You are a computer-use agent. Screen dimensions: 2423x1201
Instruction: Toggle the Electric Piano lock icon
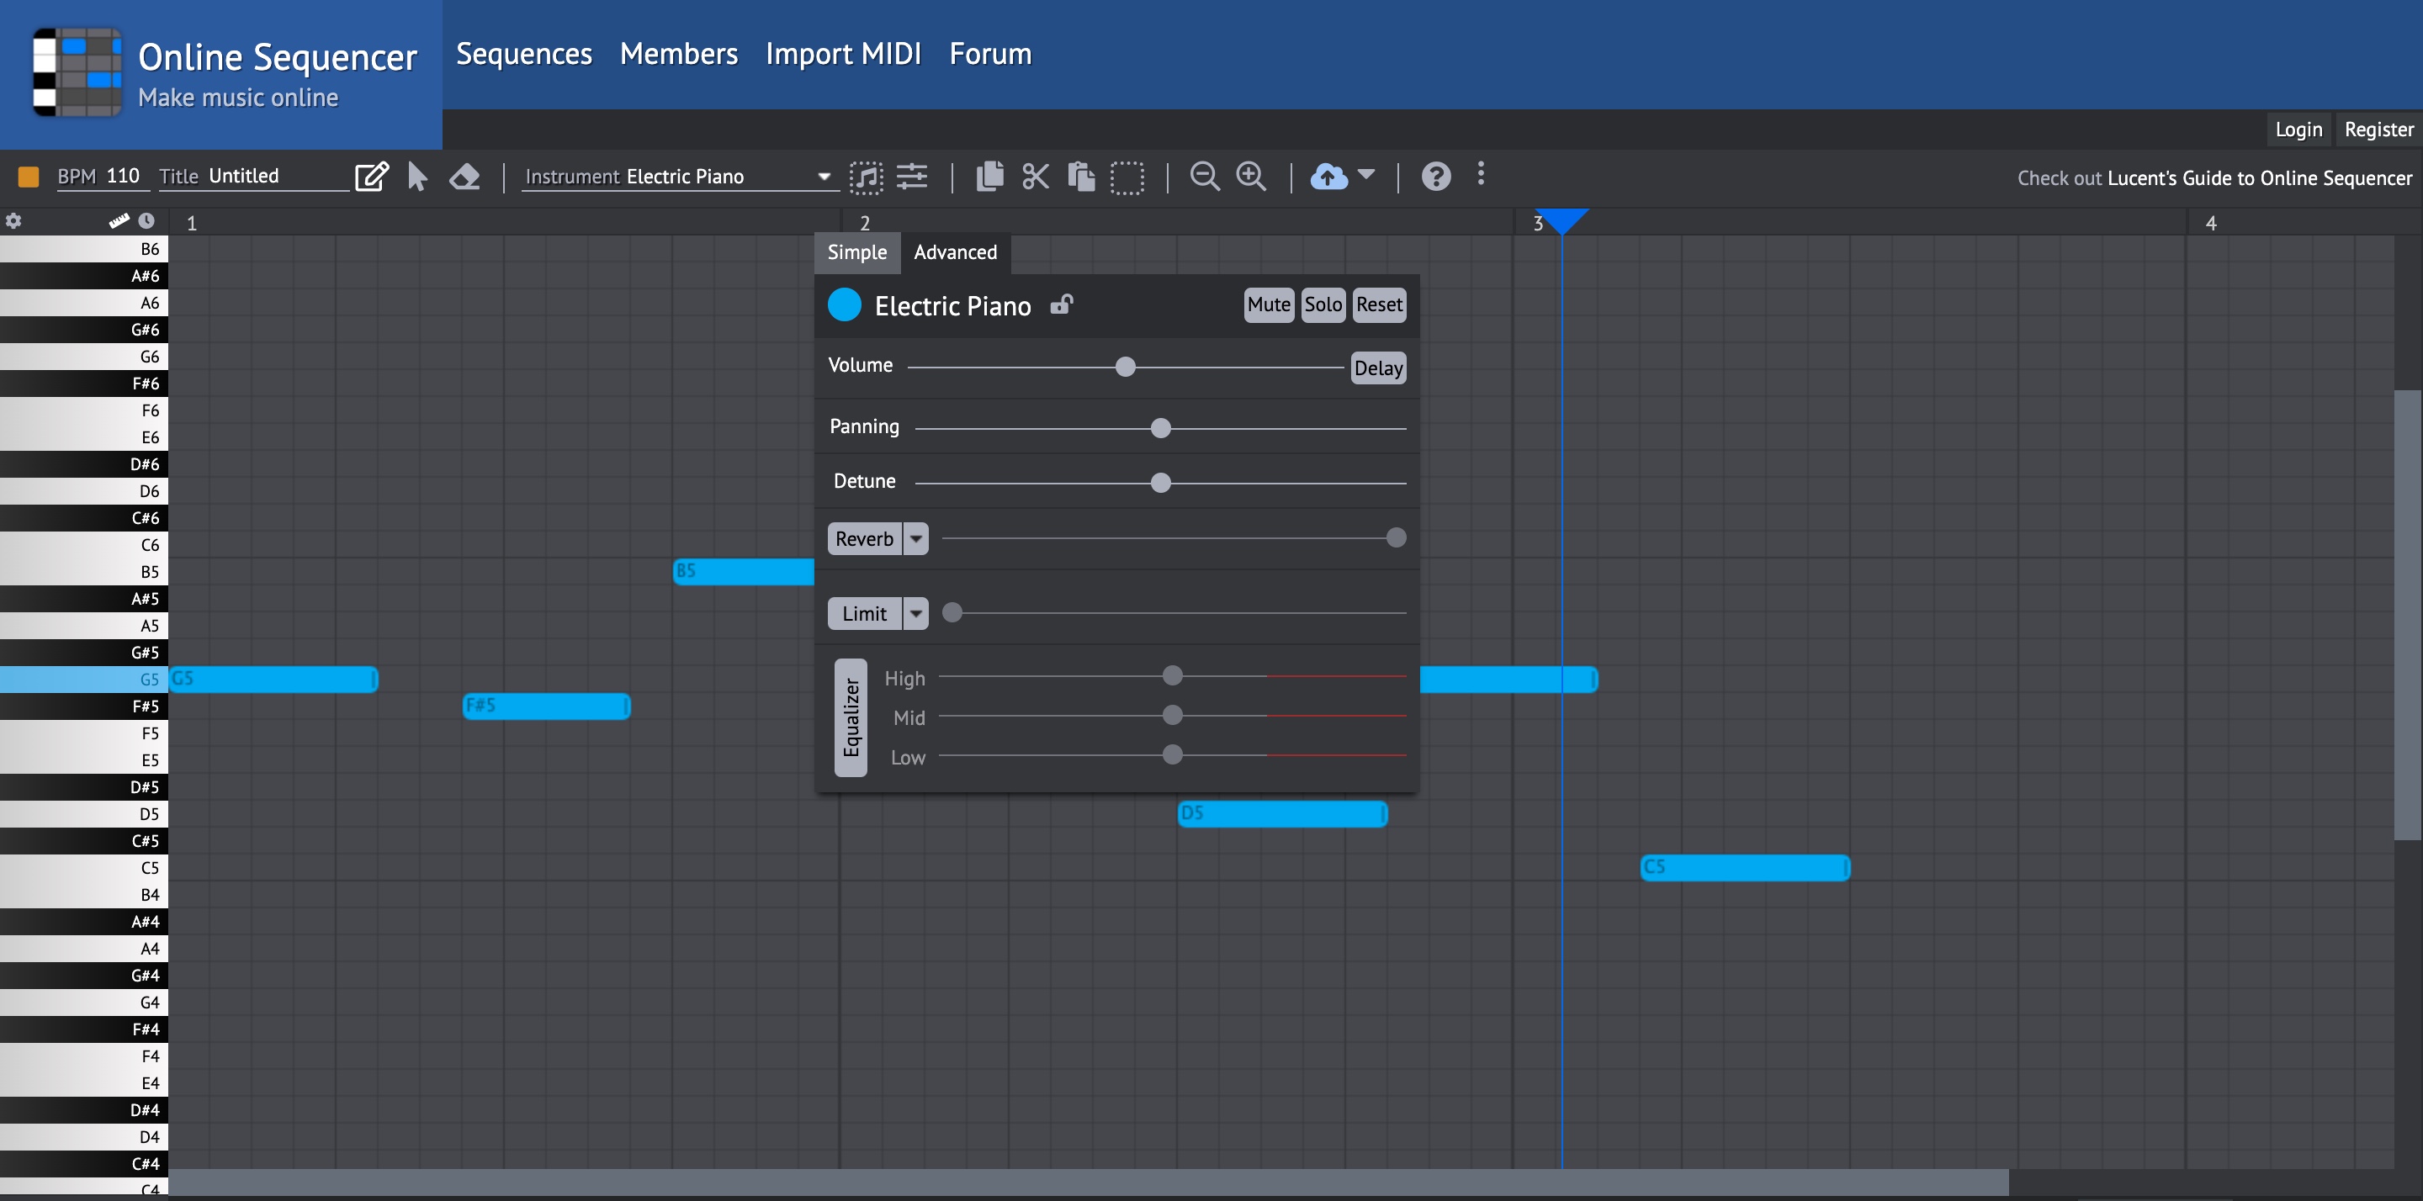tap(1061, 304)
